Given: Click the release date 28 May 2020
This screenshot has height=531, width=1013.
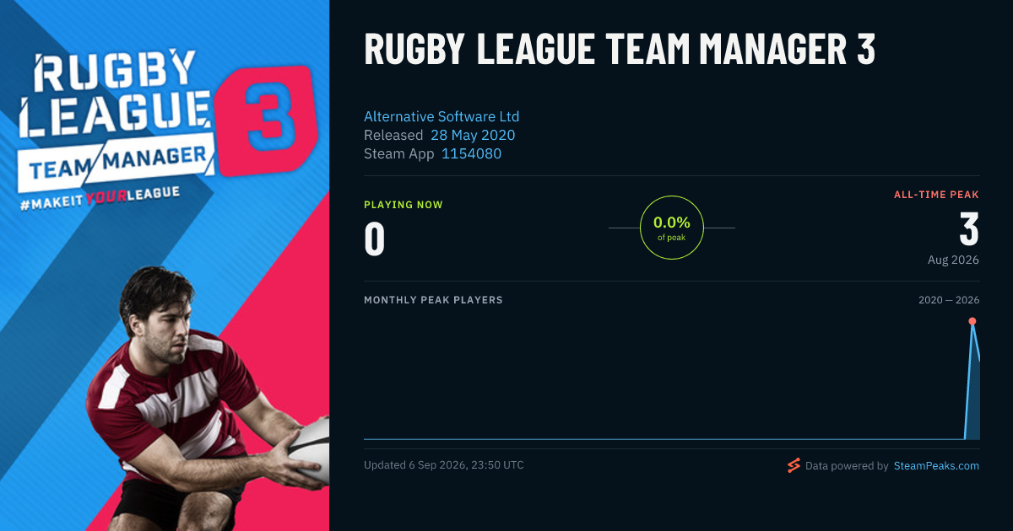Looking at the screenshot, I should 473,135.
